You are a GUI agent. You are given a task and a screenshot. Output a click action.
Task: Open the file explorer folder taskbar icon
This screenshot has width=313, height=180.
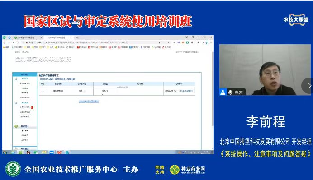tap(44, 152)
